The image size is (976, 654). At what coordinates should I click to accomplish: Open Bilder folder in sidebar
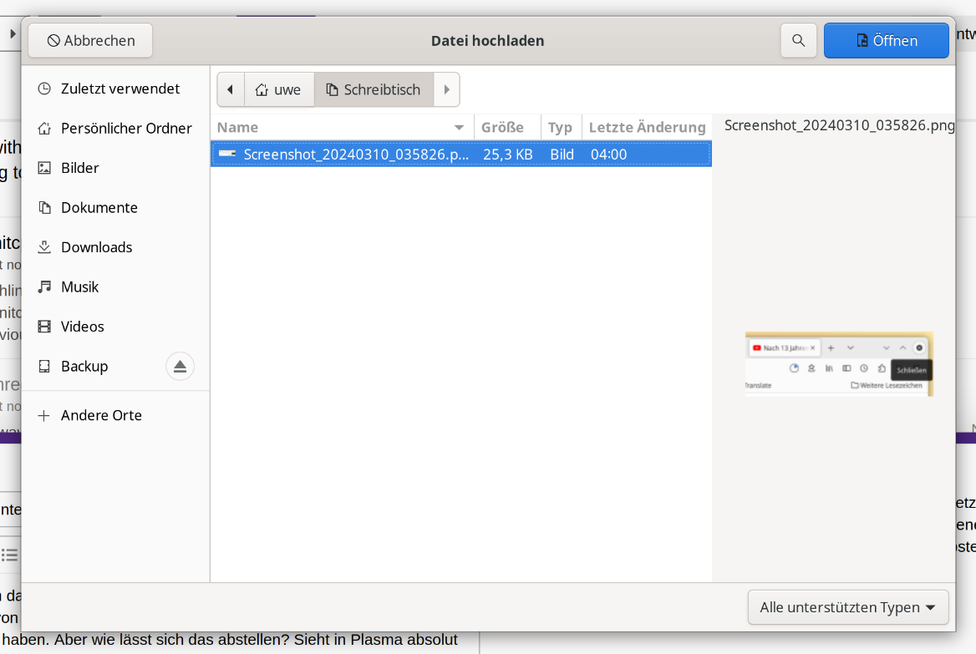[116, 168]
